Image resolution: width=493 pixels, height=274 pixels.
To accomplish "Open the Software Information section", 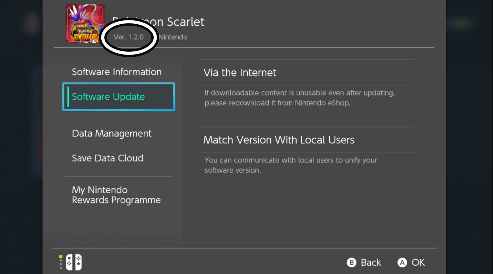I will pos(117,72).
